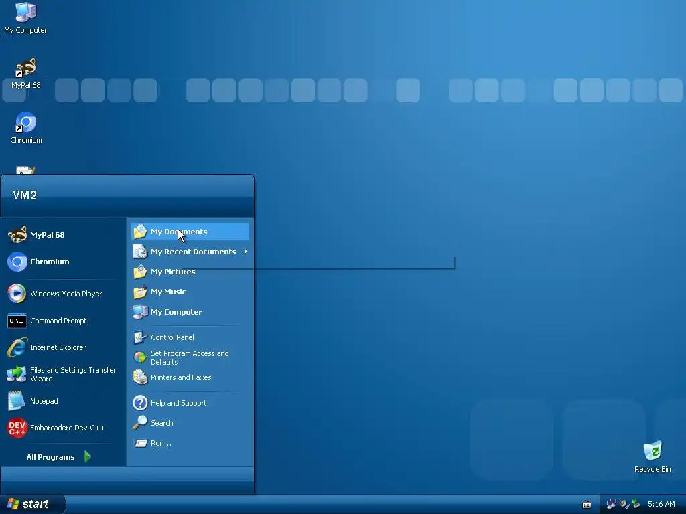Select the Chromium desktop shortcut
Image resolution: width=686 pixels, height=514 pixels.
pos(26,128)
